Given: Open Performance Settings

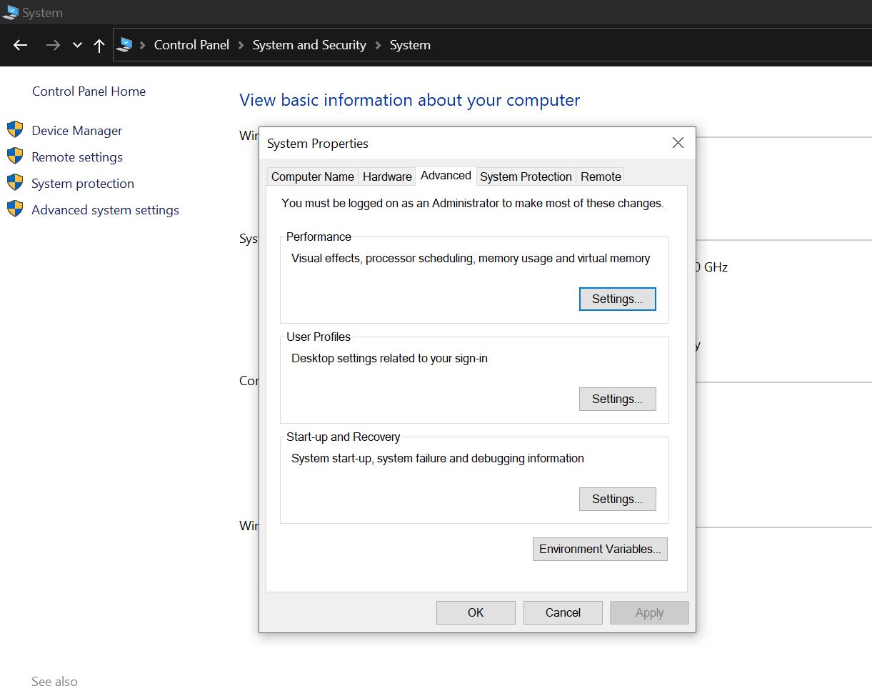Looking at the screenshot, I should pos(617,299).
